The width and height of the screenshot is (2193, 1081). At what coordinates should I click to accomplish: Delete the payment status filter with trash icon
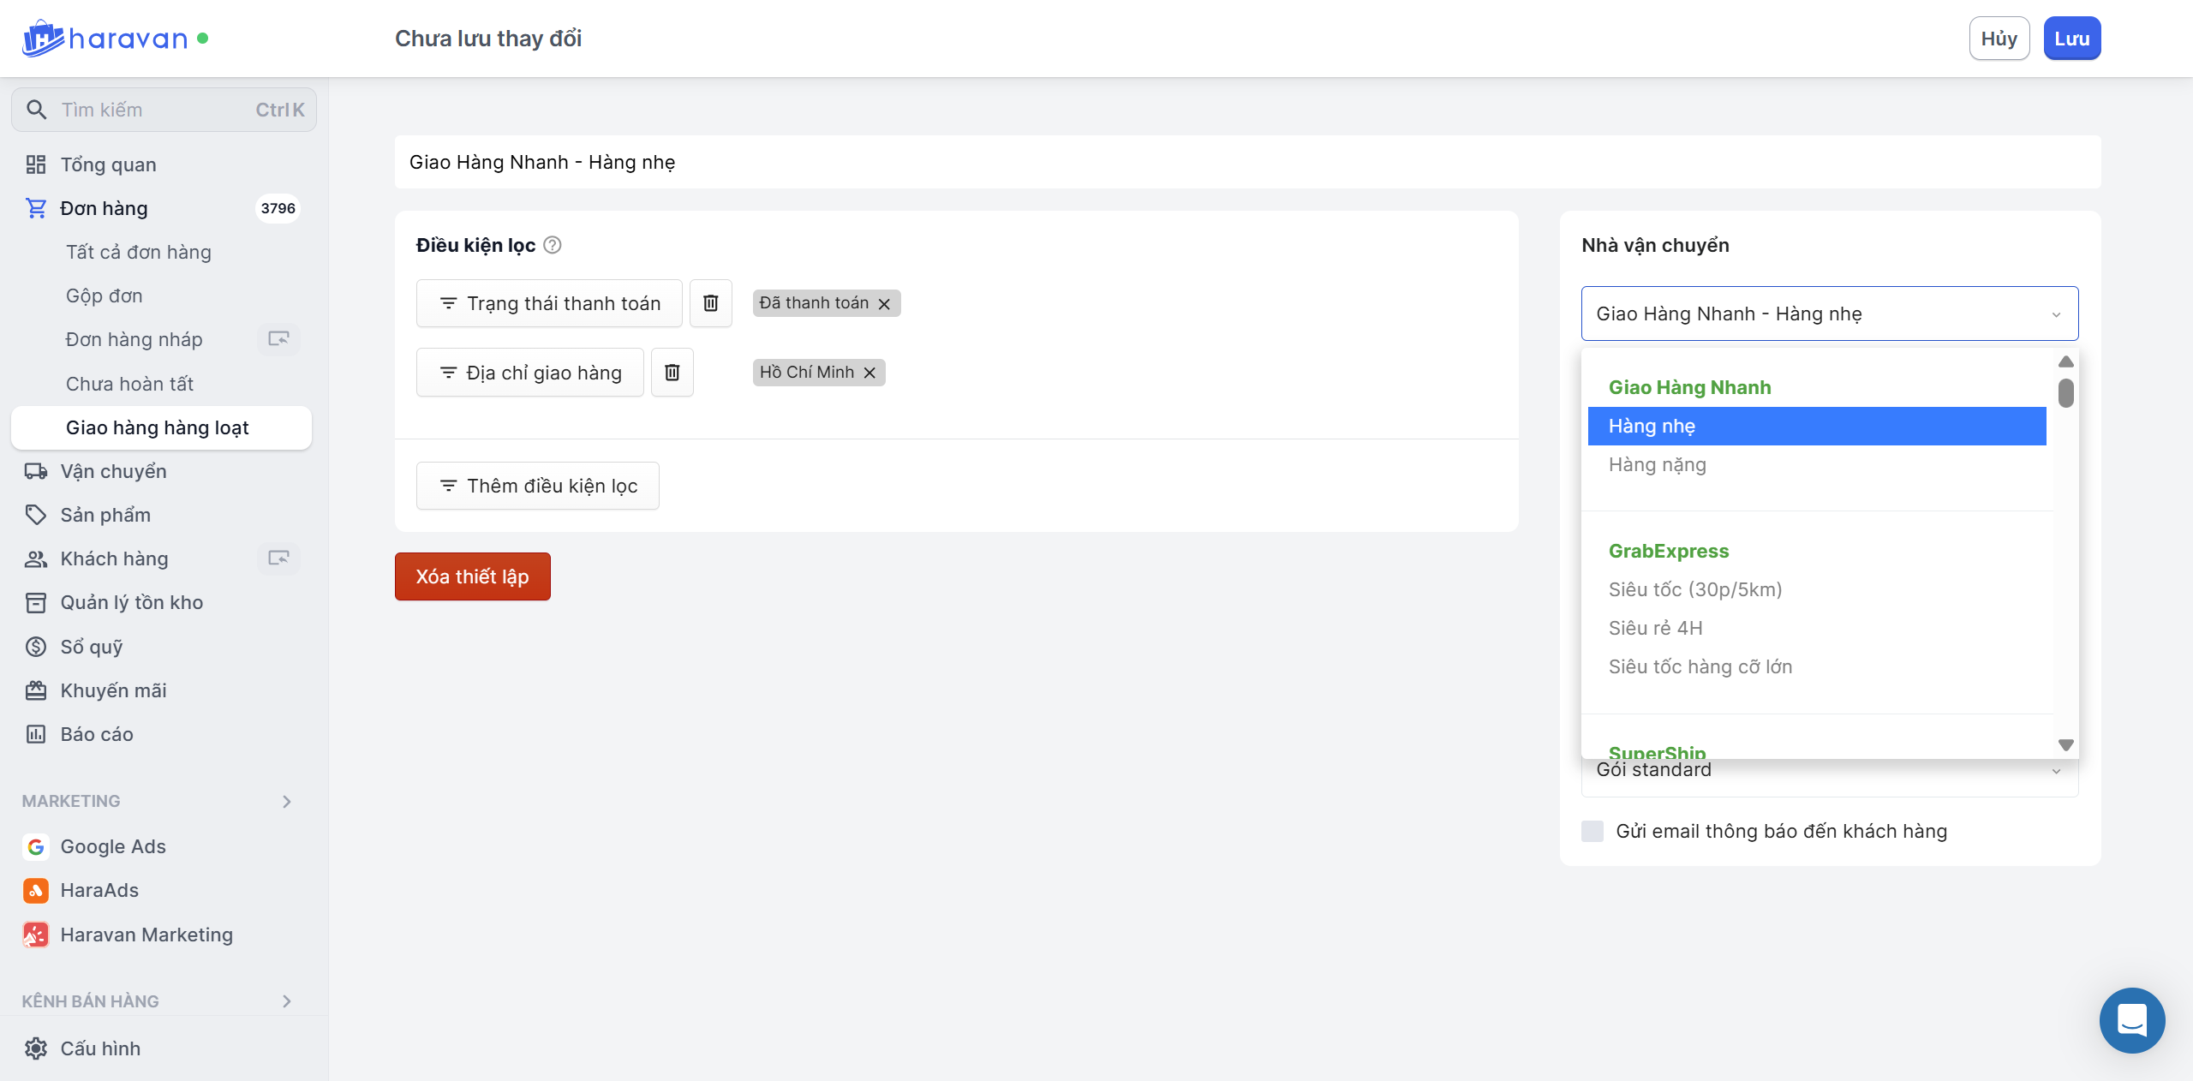pos(710,303)
